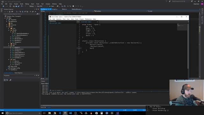This screenshot has height=115, width=204.
Task: Open Chrome from taskbar
Action: click(x=55, y=113)
